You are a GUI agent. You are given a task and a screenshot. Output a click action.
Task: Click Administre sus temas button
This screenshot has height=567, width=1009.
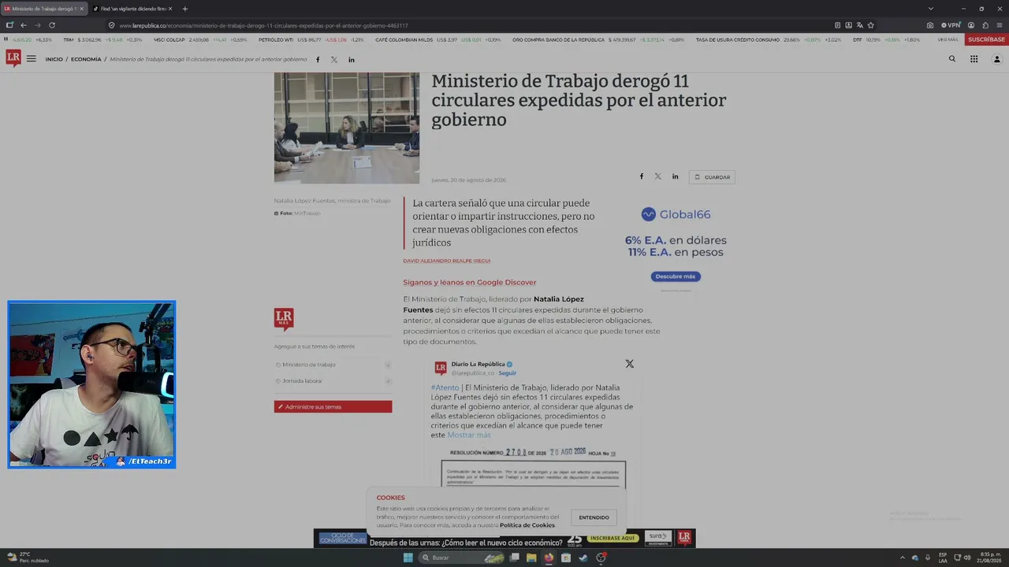[333, 407]
